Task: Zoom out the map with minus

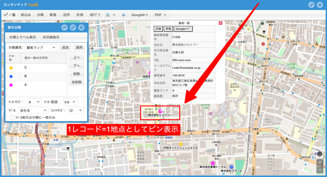Action: (x=320, y=170)
